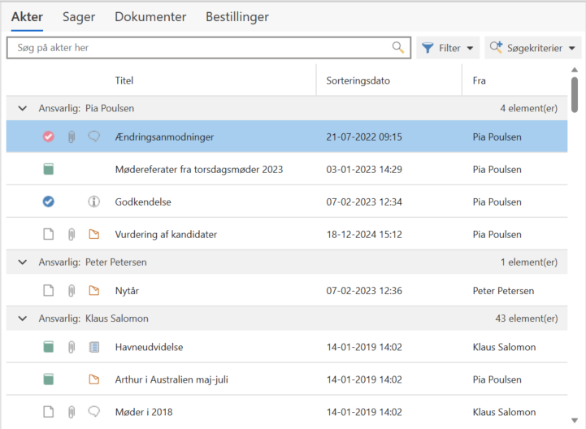Viewport: 586px width, 429px height.
Task: Toggle blue checkmark status on Godkendelse
Action: point(49,202)
